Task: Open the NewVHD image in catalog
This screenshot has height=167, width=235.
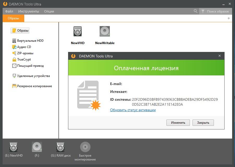Action: click(x=77, y=32)
